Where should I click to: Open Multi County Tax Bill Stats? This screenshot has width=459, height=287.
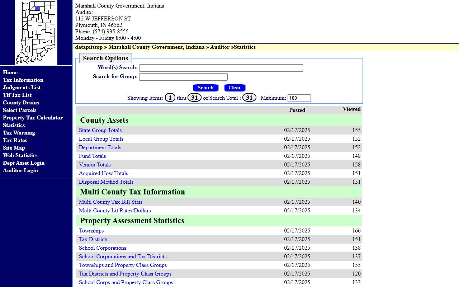pos(110,202)
